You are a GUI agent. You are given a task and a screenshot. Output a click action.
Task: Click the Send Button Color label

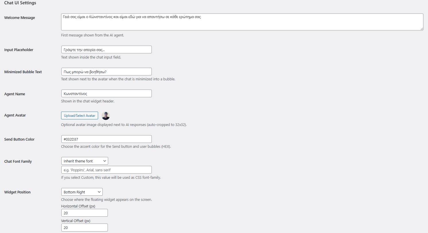click(x=19, y=139)
